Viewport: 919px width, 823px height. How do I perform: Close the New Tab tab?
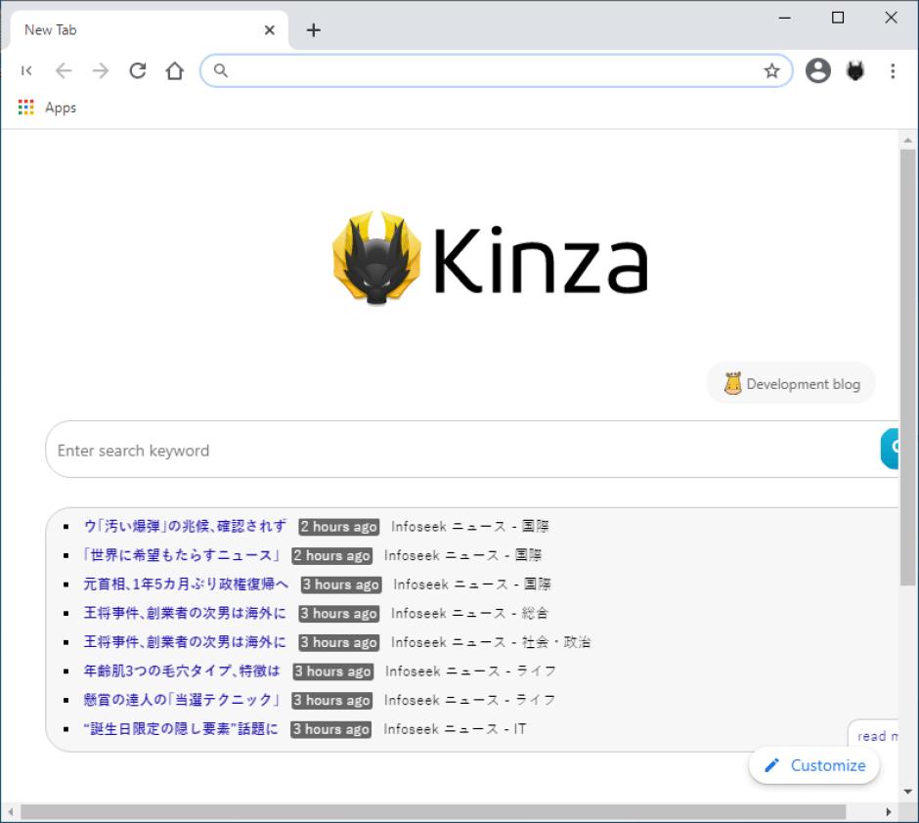(x=270, y=30)
